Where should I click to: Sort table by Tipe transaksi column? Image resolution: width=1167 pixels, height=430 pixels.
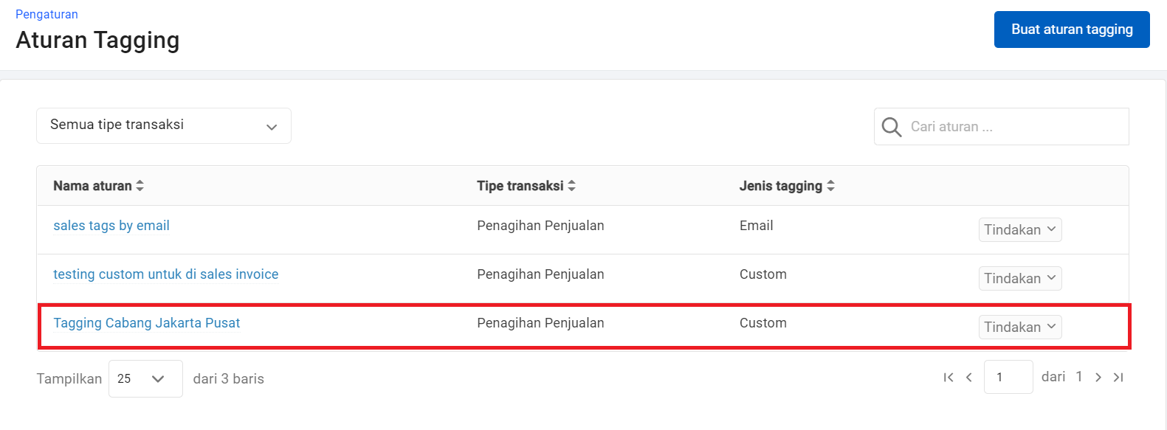coord(571,186)
